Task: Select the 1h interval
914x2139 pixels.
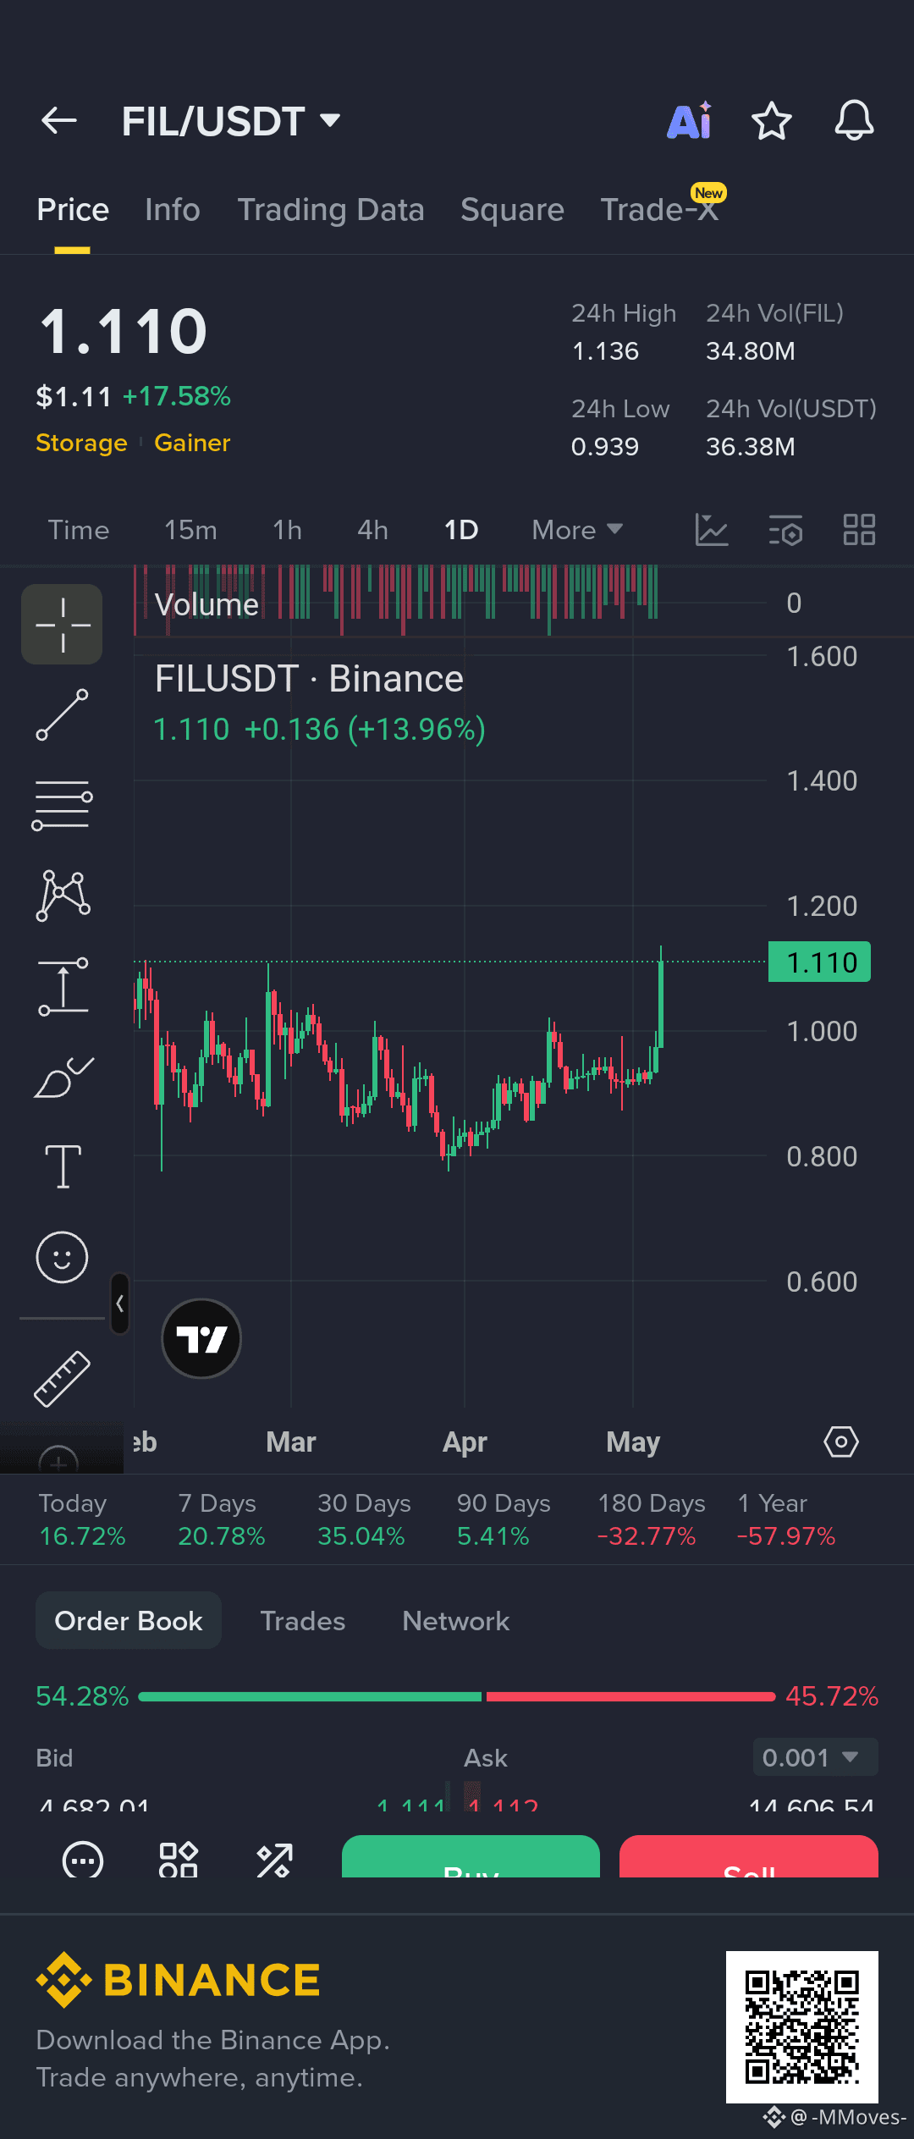Action: pyautogui.click(x=287, y=530)
